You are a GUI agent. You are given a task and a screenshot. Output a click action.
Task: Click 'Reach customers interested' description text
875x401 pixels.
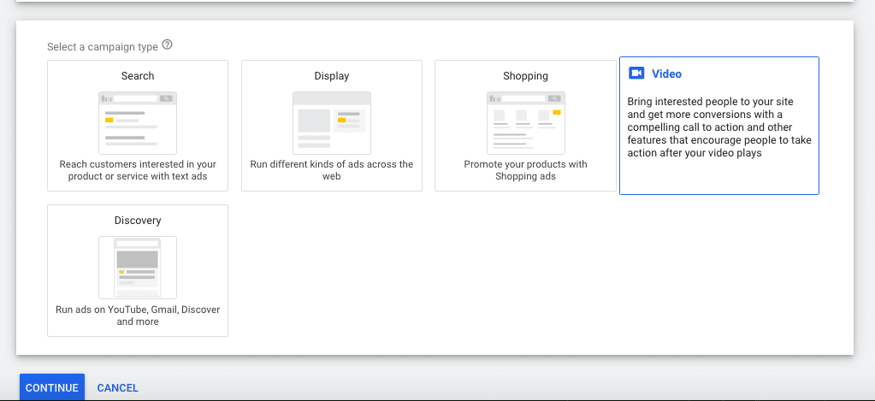pyautogui.click(x=138, y=171)
